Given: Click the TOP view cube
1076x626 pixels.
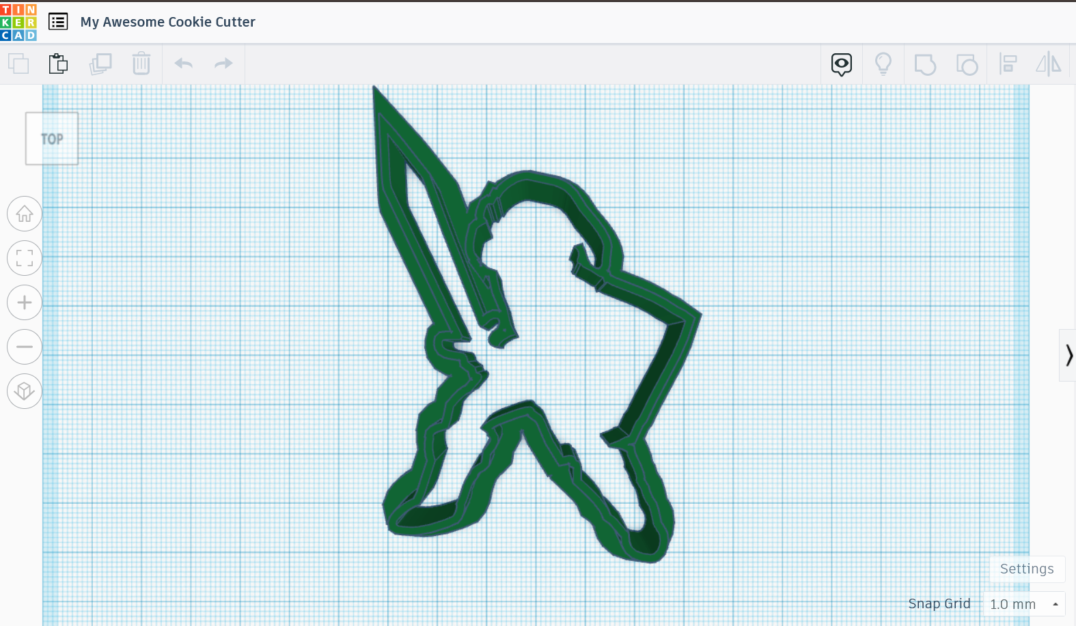Looking at the screenshot, I should coord(52,139).
